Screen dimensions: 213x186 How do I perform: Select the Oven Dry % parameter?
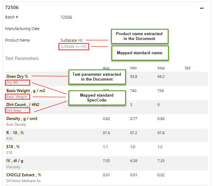click(x=17, y=77)
